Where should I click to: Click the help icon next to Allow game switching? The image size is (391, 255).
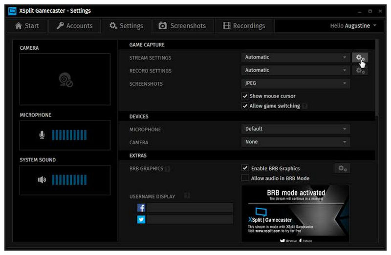[304, 106]
